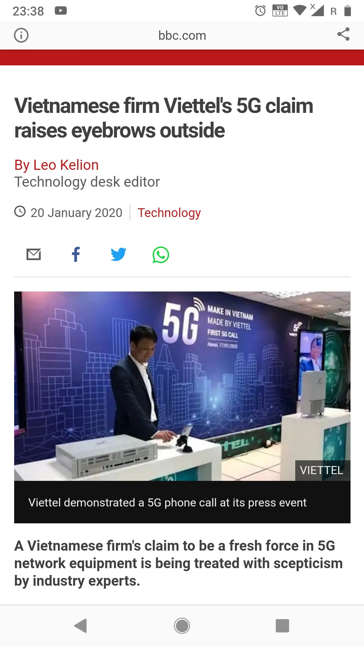Tap the bbc.com address bar
This screenshot has width=364, height=647.
(x=182, y=35)
